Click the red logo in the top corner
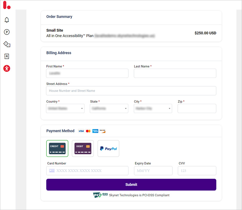 (x=7, y=5)
